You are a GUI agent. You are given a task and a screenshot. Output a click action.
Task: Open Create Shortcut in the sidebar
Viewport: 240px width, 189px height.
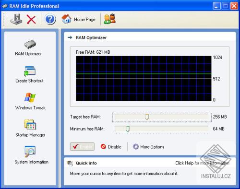pos(29,75)
